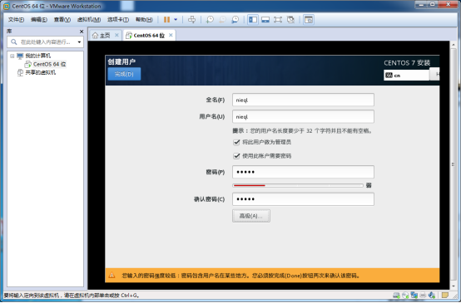Click the cn keyboard layout selector

click(406, 75)
